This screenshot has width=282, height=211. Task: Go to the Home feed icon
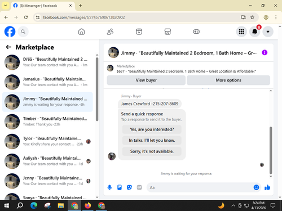point(81,32)
